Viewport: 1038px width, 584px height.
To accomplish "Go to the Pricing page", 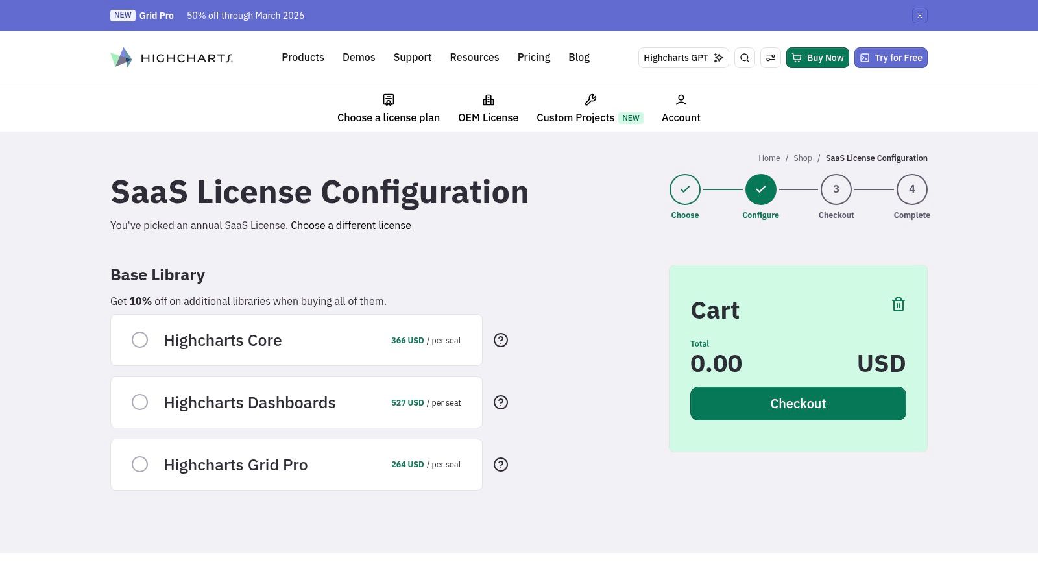I will (534, 58).
